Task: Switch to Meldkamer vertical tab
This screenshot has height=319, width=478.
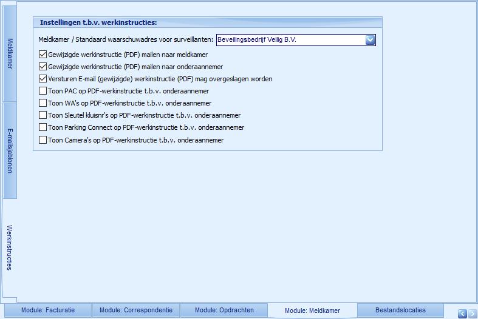Action: [10, 53]
